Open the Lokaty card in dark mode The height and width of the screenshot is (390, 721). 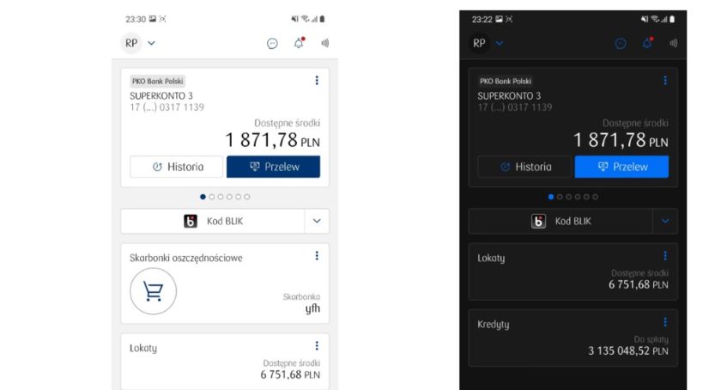pos(573,271)
